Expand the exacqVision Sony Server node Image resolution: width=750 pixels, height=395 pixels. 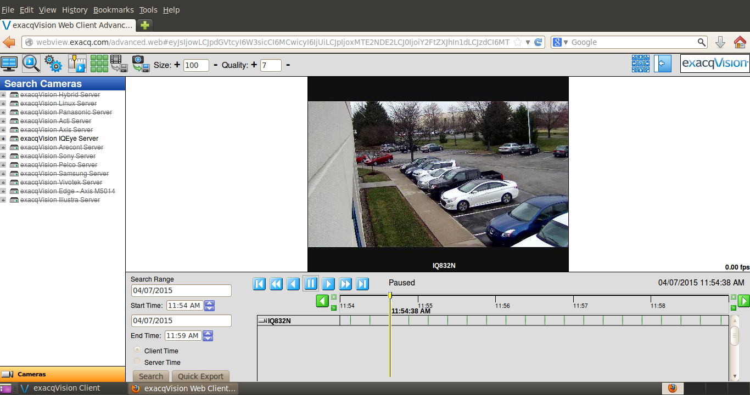pos(3,156)
